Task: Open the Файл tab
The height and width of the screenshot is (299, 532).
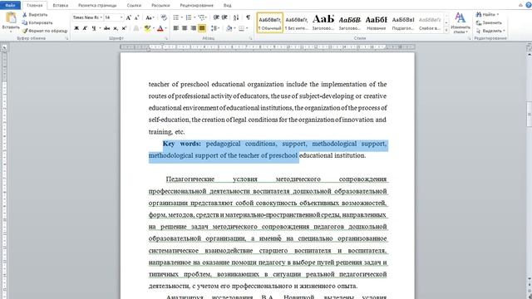Action: tap(10, 5)
